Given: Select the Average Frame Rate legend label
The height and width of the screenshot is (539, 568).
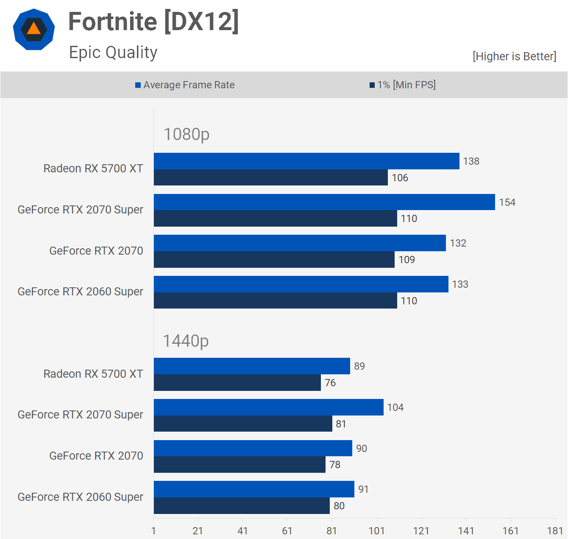Looking at the screenshot, I should point(189,85).
